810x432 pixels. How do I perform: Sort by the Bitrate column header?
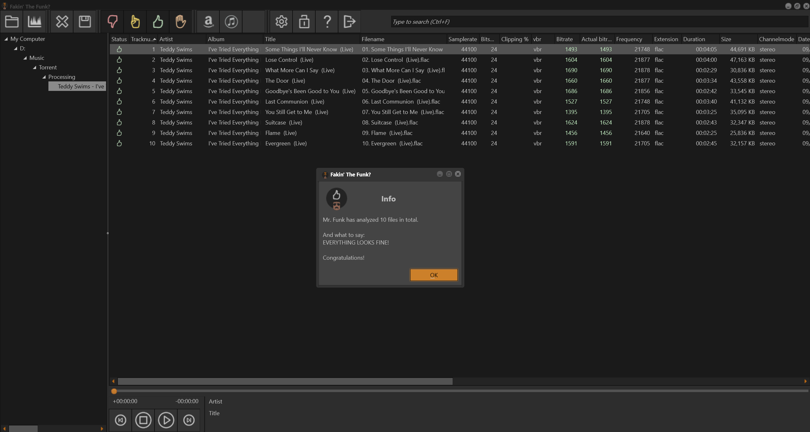coord(564,39)
